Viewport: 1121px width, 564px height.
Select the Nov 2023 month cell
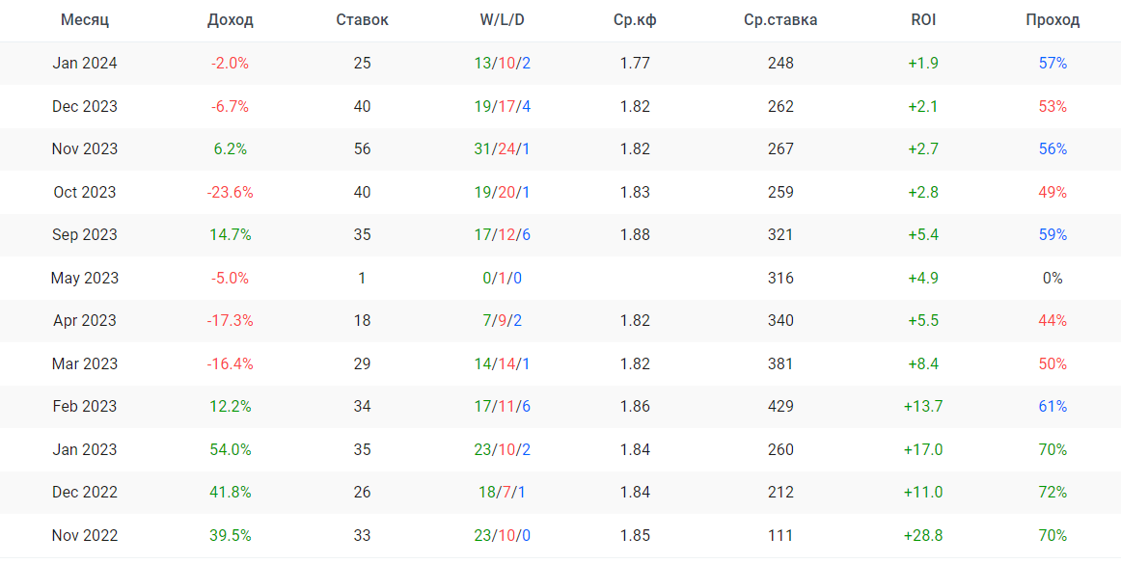[85, 149]
